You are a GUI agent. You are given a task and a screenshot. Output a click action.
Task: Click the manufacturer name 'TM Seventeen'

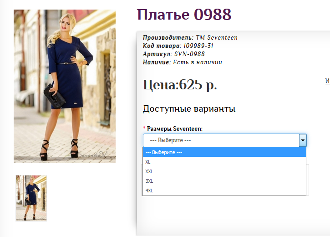coord(217,37)
